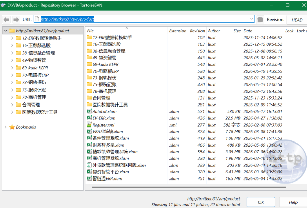Expand 70-电路板ERP tree node
307x208 pixels.
tap(12, 75)
